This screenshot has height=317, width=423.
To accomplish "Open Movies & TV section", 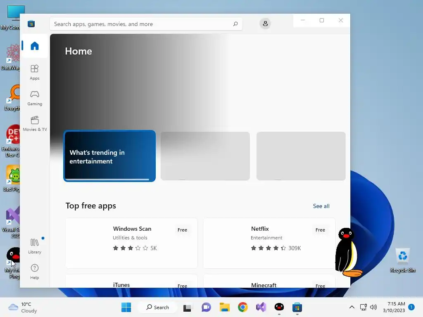I will pyautogui.click(x=35, y=124).
